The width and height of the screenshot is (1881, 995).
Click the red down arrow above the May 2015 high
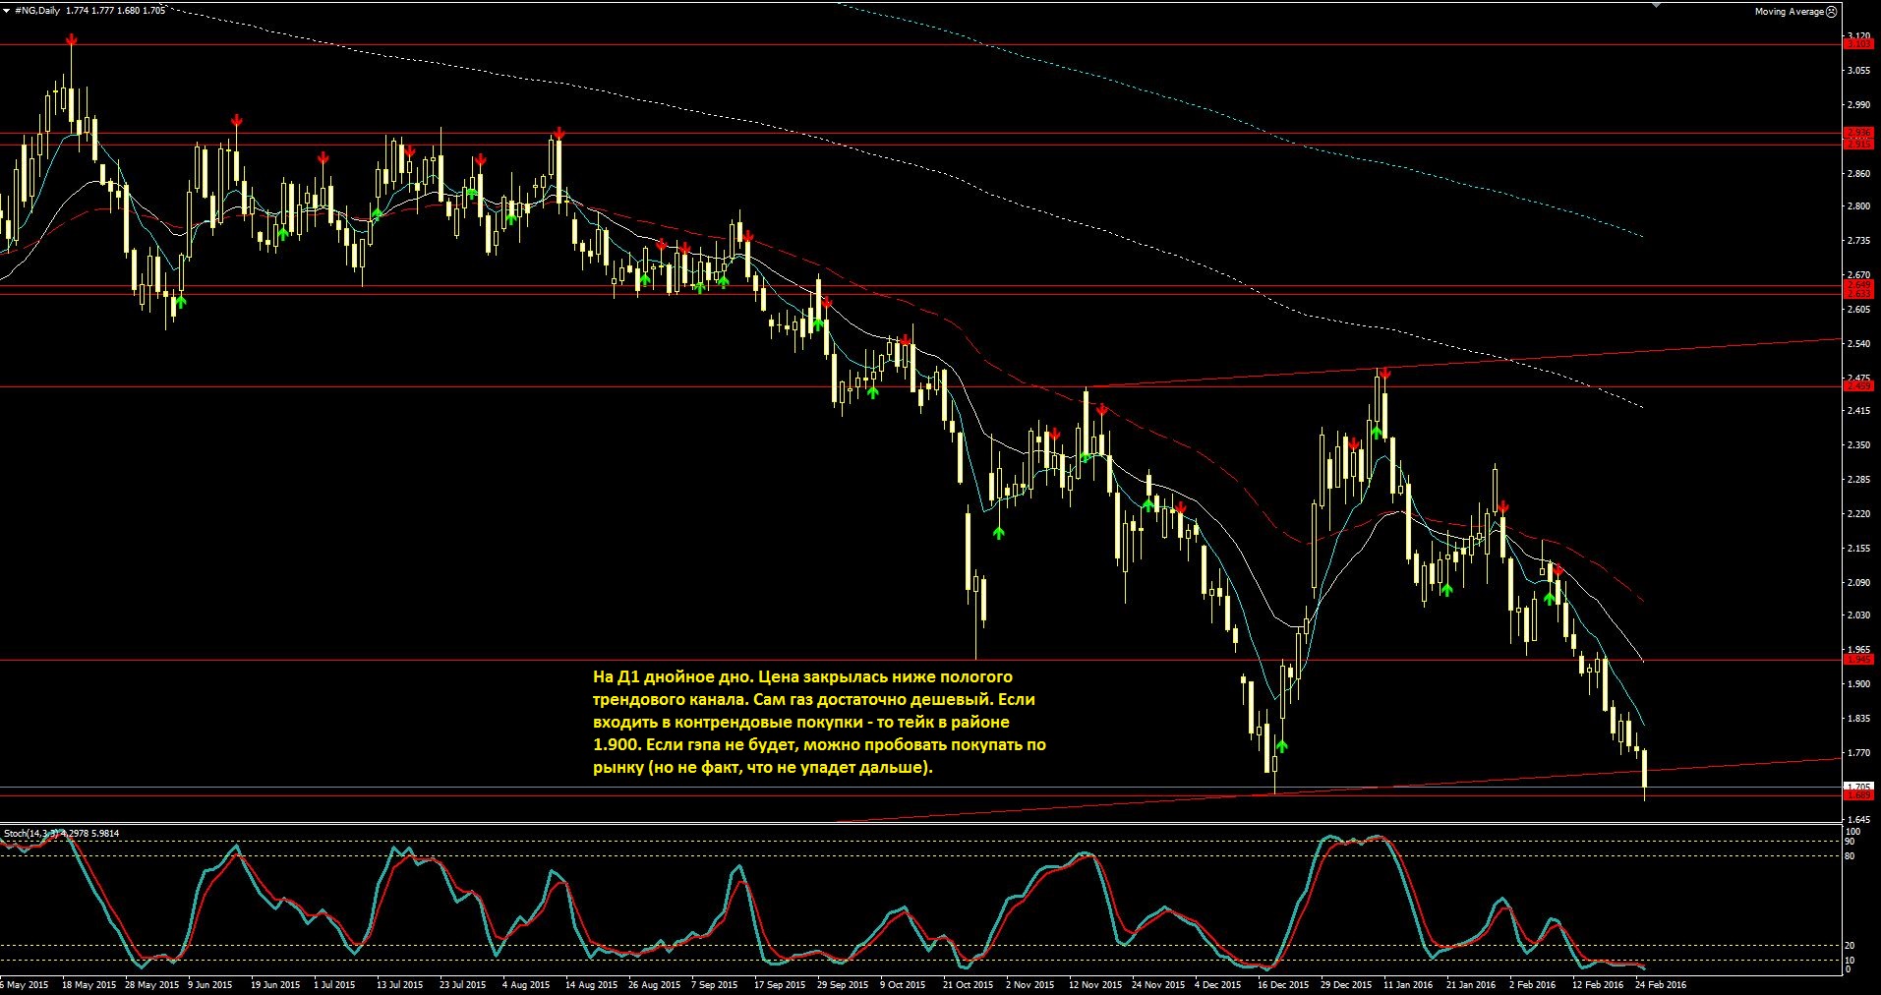point(71,39)
